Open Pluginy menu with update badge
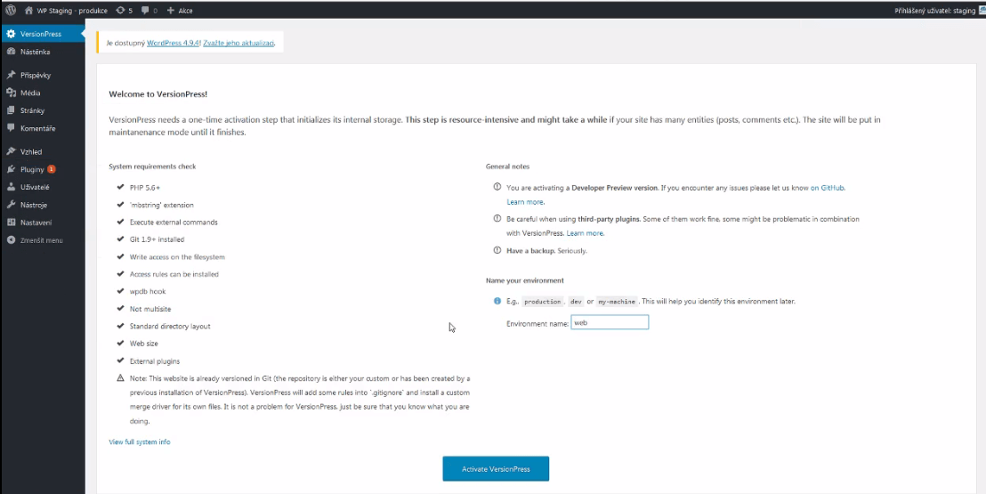The width and height of the screenshot is (986, 494). (43, 169)
